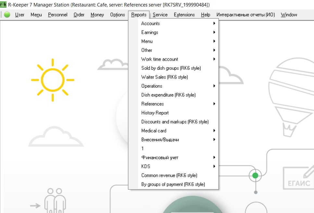Expand the Earnings submenu
Screen dimensions: 314x213
point(173,32)
